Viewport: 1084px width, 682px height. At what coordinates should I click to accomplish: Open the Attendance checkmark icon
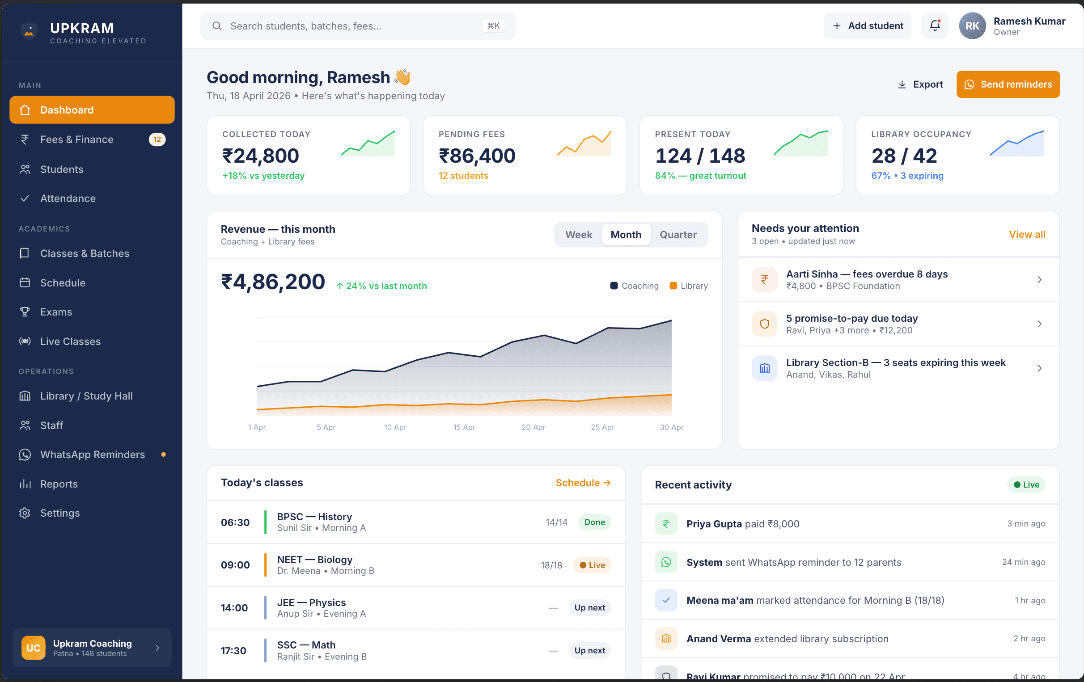tap(25, 198)
